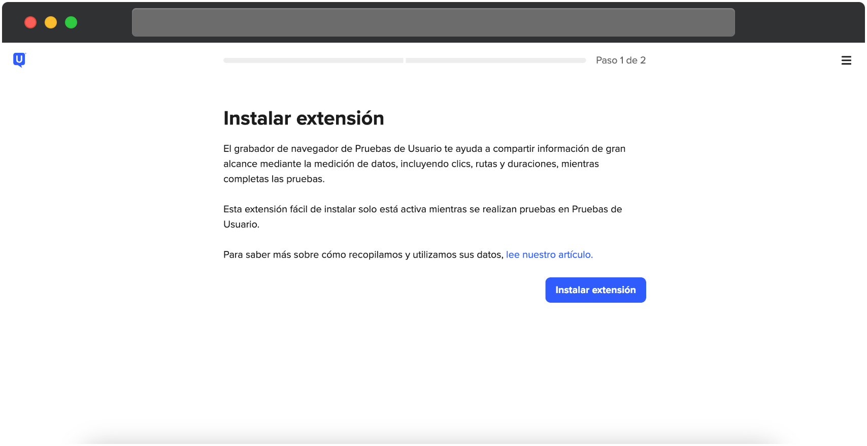Open the 'lee nuestro artículo' link
Image resolution: width=867 pixels, height=446 pixels.
click(x=549, y=254)
